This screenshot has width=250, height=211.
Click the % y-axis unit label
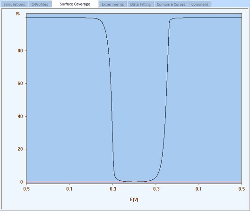17,14
